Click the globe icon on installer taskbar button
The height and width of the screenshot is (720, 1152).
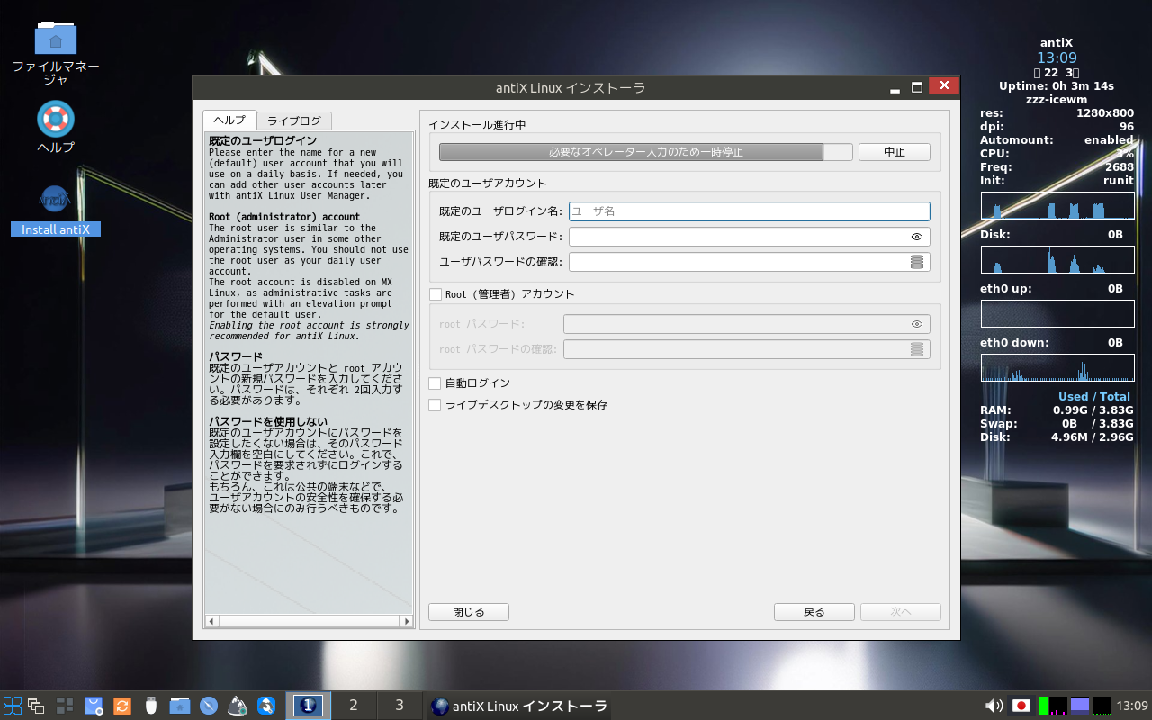(x=440, y=706)
